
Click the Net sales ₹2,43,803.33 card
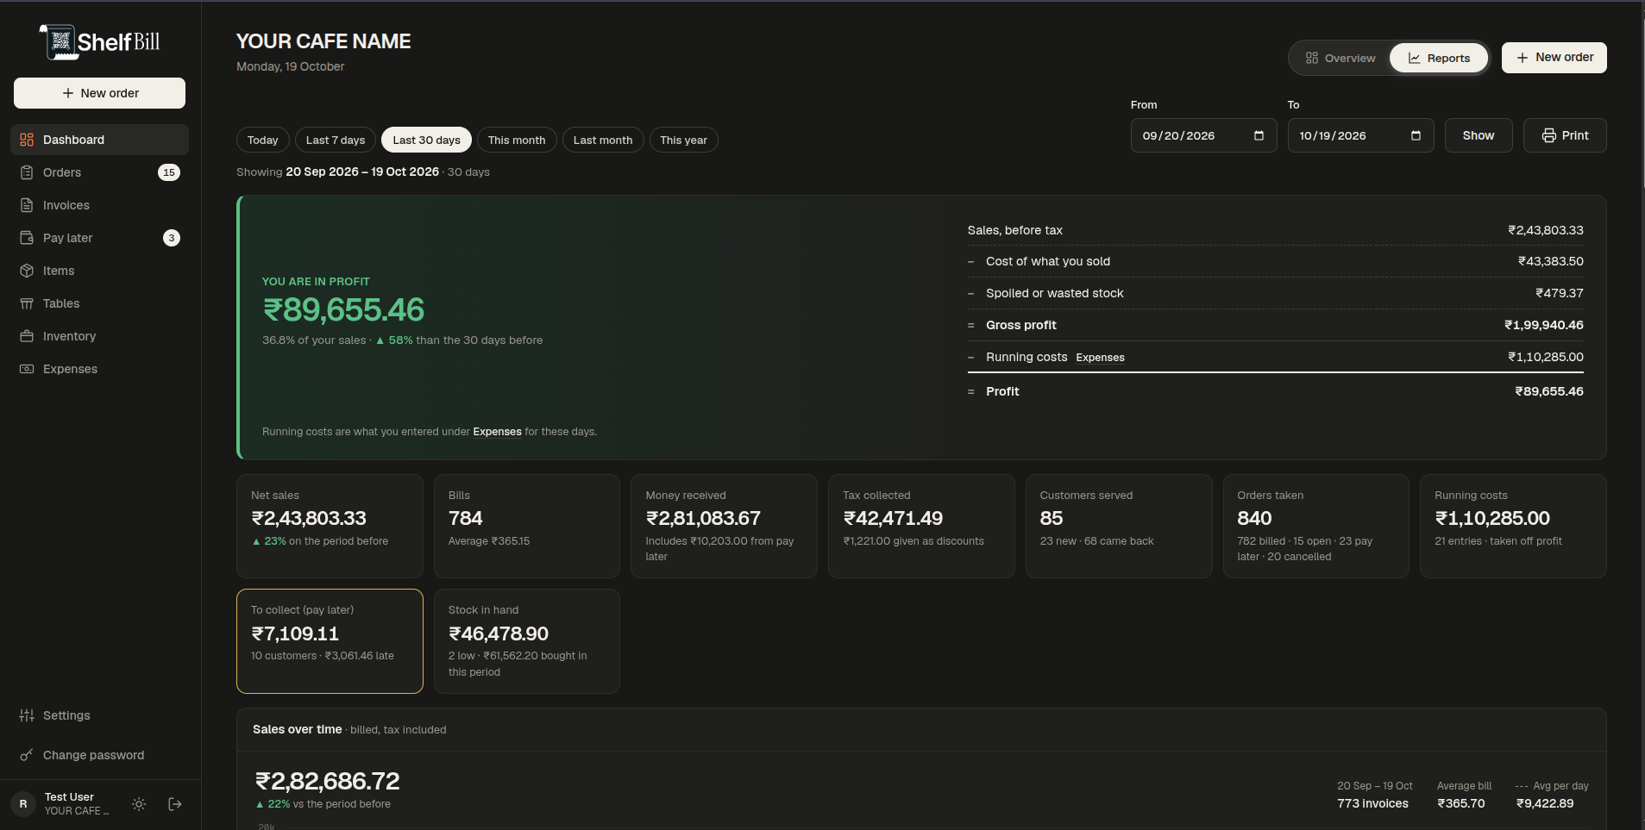tap(330, 526)
